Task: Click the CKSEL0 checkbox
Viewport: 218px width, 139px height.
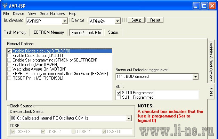Action: pos(104,131)
